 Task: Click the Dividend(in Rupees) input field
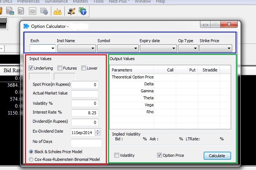coord(85,122)
